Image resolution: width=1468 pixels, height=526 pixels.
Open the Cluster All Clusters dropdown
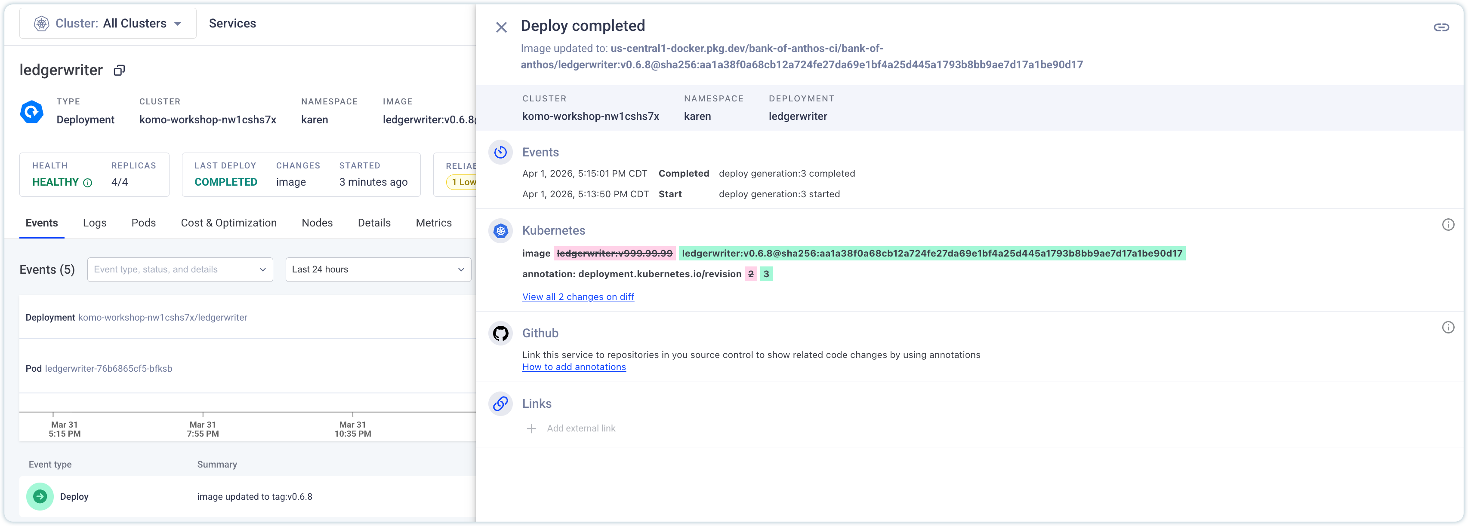[108, 23]
